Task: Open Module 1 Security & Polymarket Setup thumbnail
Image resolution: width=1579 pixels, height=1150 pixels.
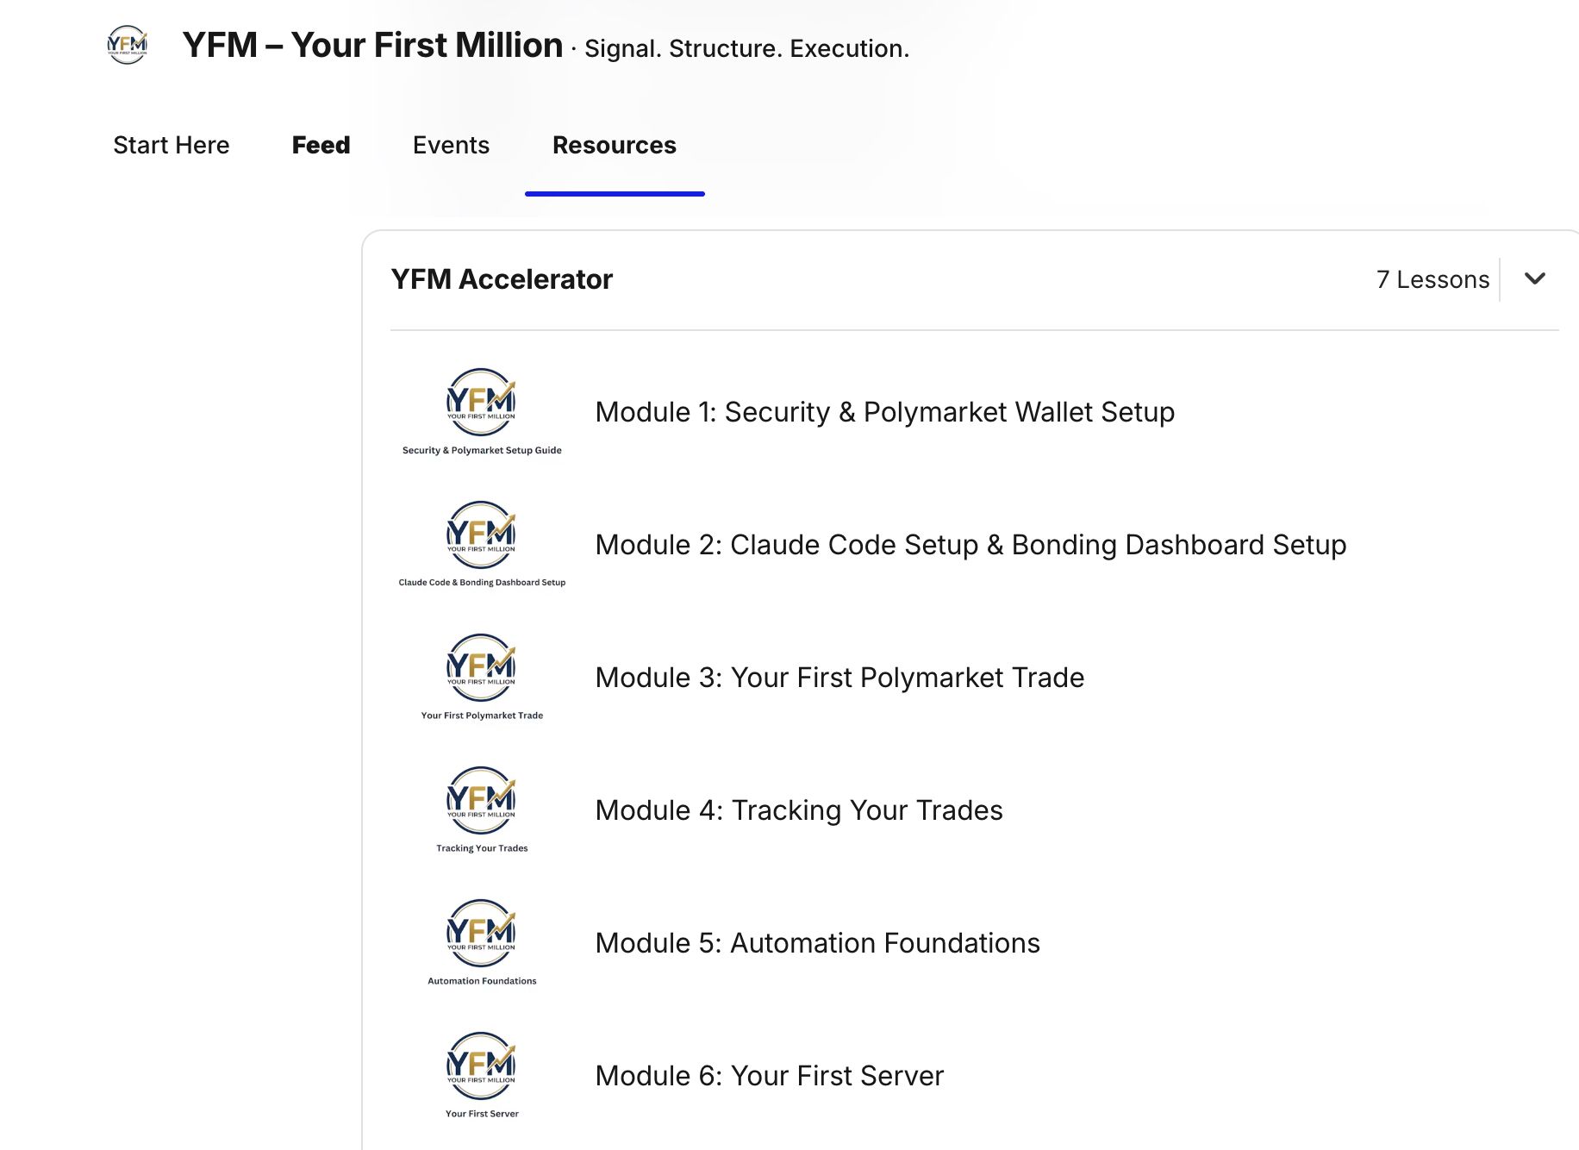Action: (x=482, y=412)
